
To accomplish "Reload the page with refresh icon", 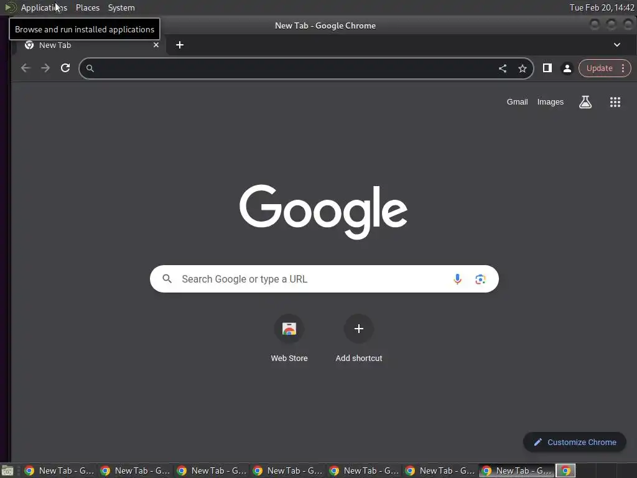I will [65, 68].
